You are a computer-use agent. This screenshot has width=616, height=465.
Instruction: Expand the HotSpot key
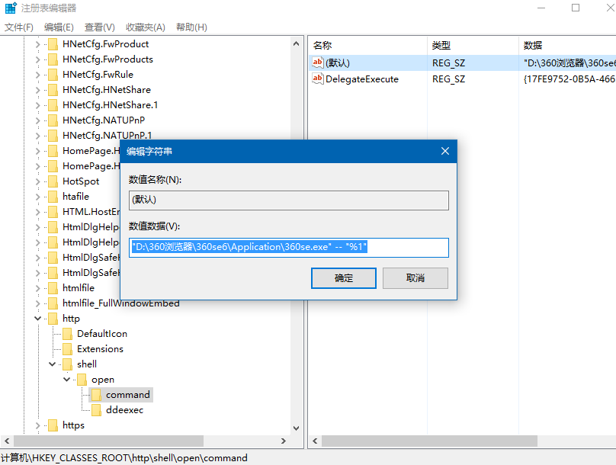click(x=37, y=181)
